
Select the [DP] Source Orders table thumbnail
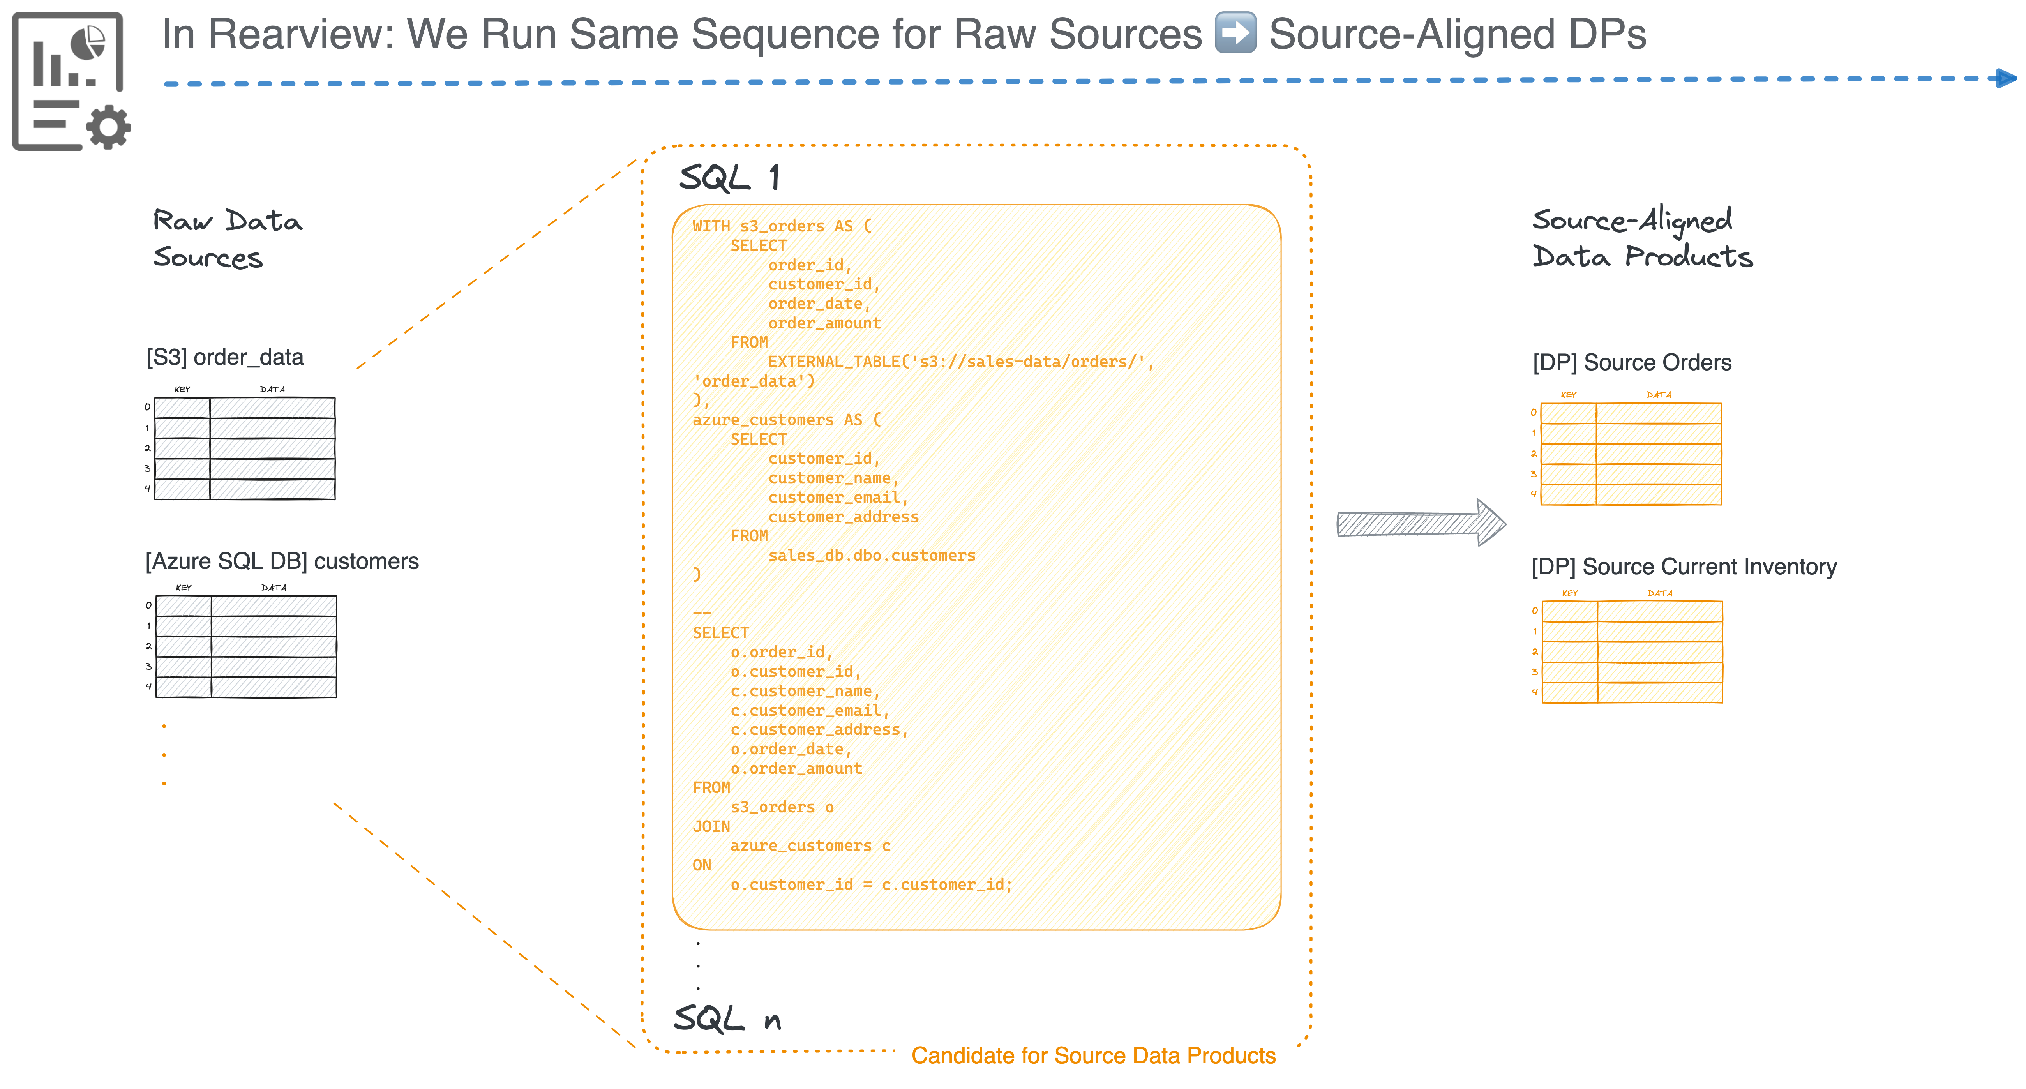tap(1627, 448)
